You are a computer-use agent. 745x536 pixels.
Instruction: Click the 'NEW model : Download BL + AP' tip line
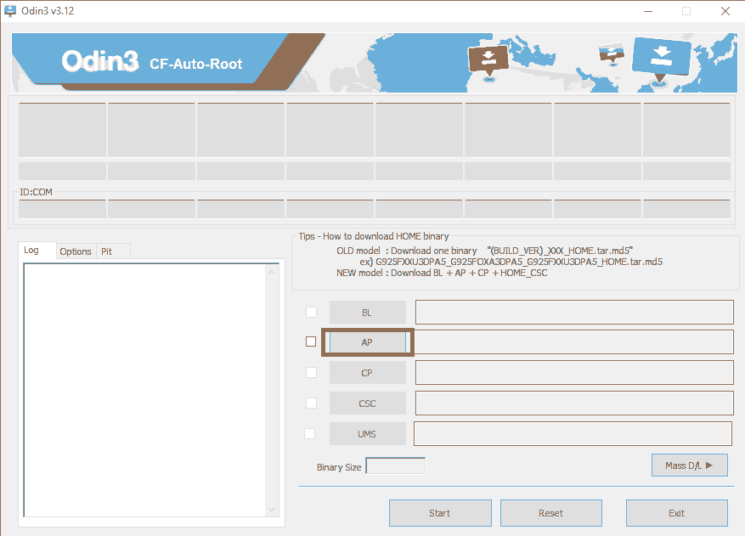(x=442, y=274)
